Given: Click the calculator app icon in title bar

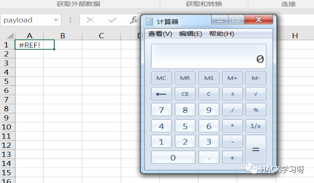Looking at the screenshot, I should 149,21.
